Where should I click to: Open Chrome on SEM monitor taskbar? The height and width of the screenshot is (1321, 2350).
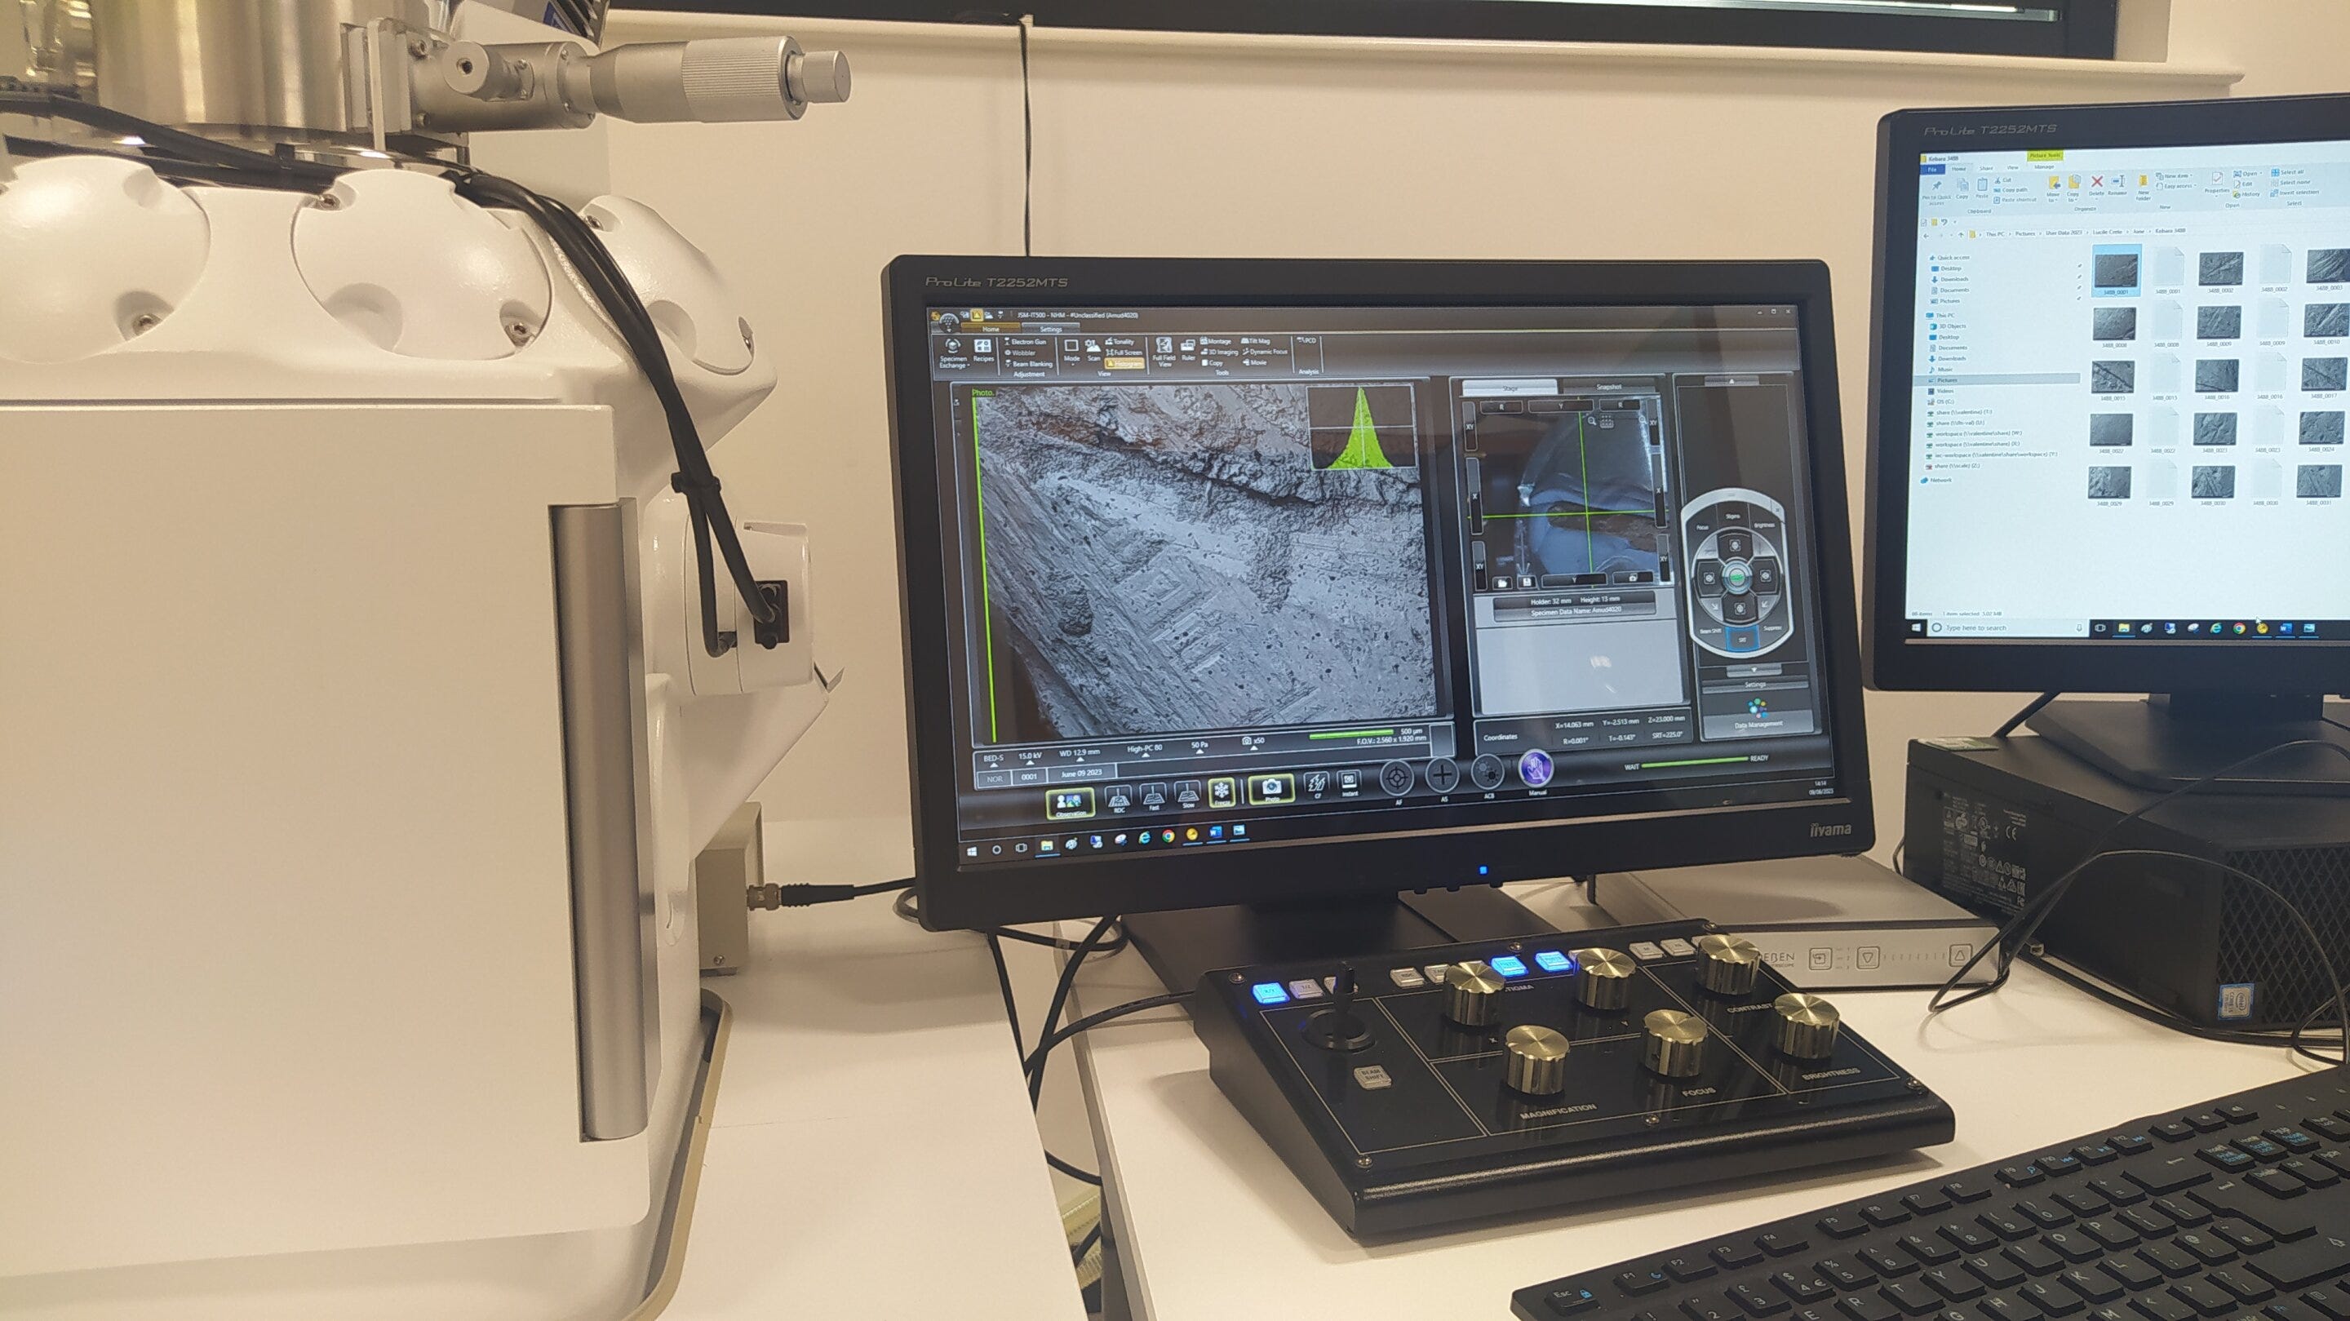coord(1168,836)
